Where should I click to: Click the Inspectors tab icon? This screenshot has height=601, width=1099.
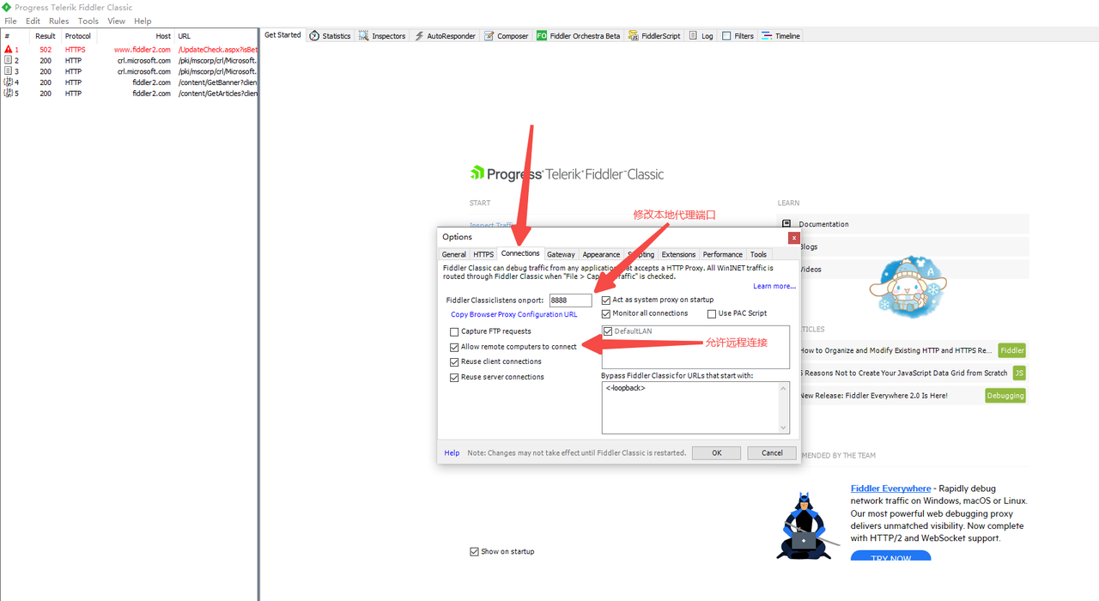[364, 36]
